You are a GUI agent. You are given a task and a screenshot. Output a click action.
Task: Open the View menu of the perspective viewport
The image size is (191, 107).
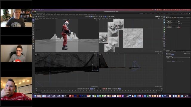tap(37, 18)
